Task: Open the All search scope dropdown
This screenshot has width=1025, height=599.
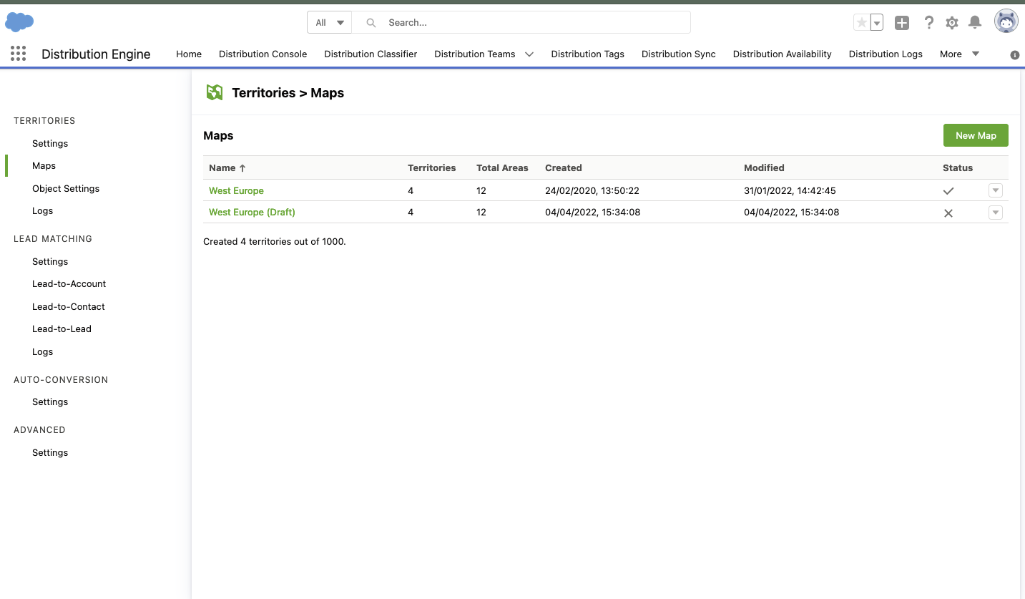Action: coord(330,23)
